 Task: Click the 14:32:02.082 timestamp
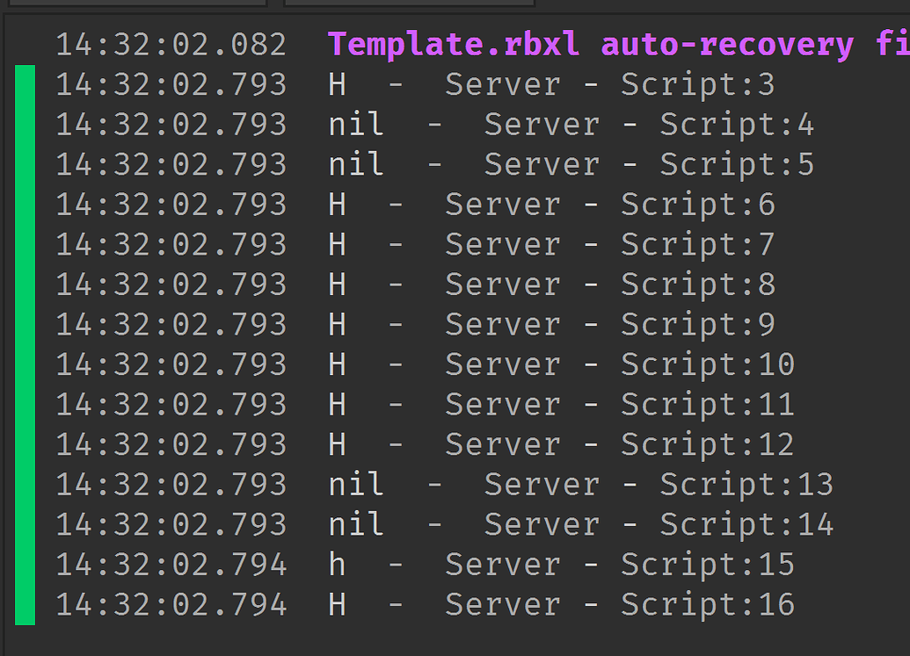point(171,44)
